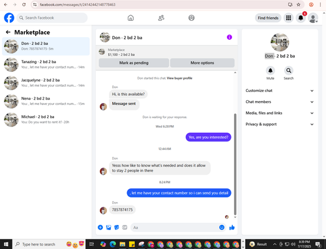
Task: Open the taskbar clock showing 8:39 PM
Action: tap(304, 244)
